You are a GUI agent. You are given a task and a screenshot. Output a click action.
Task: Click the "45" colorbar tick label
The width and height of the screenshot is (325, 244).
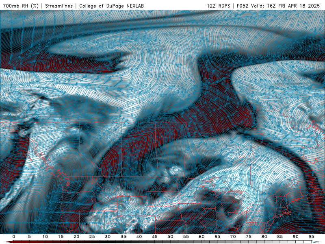[x=155, y=237]
